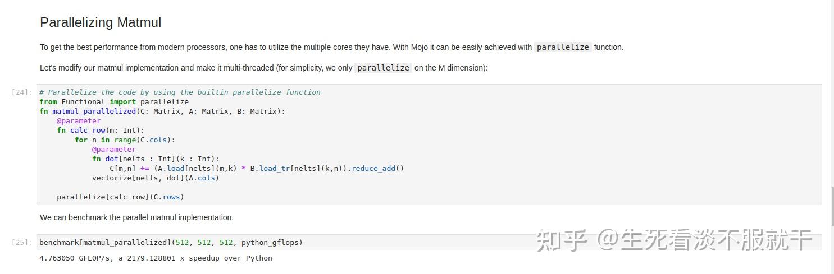Viewport: 834px width, 274px height.
Task: Click the "from Functional import parallelize" line
Action: point(114,102)
